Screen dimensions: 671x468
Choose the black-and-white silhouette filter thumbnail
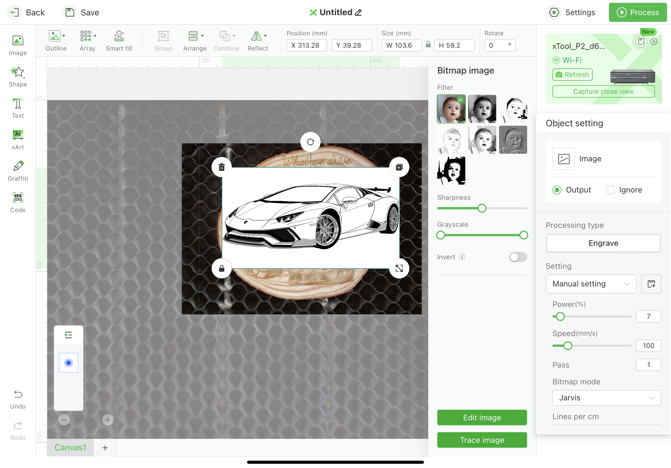pos(451,171)
